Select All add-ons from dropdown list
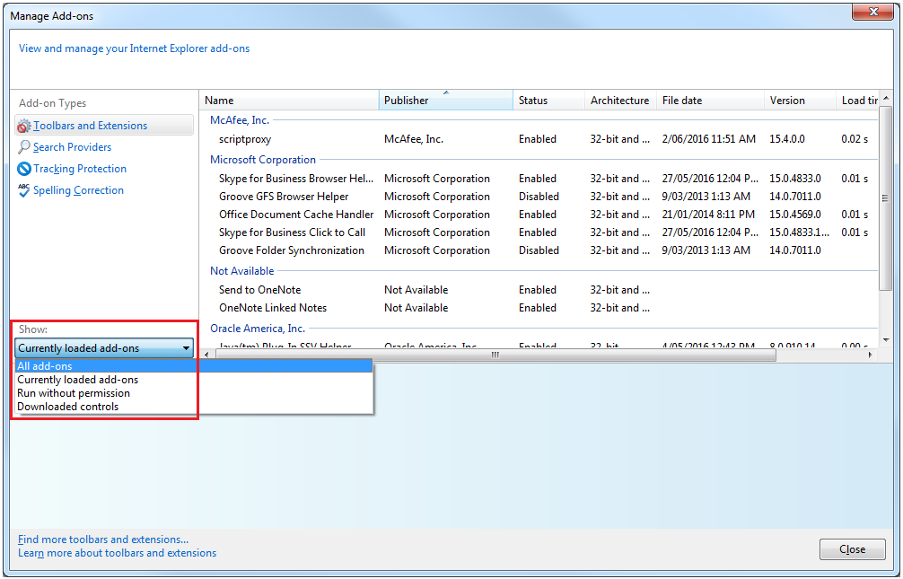Image resolution: width=903 pixels, height=579 pixels. pyautogui.click(x=45, y=366)
